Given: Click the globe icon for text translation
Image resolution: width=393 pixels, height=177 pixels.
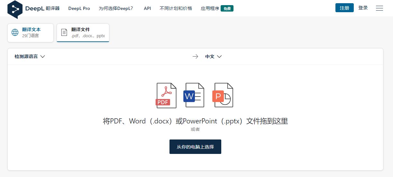Looking at the screenshot, I should click(x=15, y=32).
